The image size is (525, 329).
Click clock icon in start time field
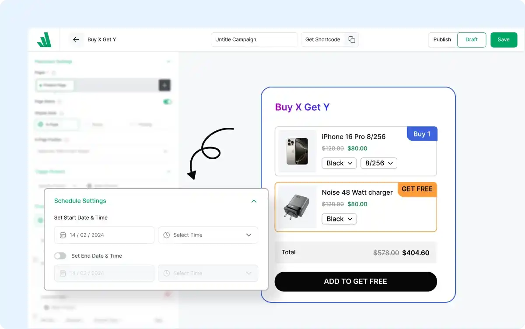pyautogui.click(x=166, y=235)
